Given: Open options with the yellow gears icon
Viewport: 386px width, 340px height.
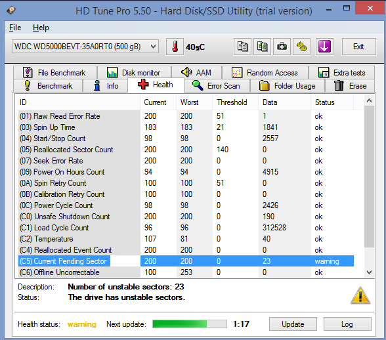Looking at the screenshot, I should coord(301,47).
